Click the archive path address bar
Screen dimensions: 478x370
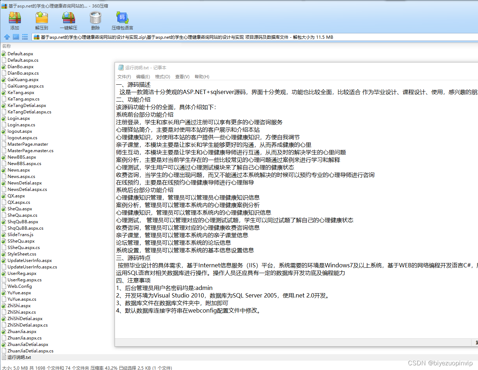180,37
